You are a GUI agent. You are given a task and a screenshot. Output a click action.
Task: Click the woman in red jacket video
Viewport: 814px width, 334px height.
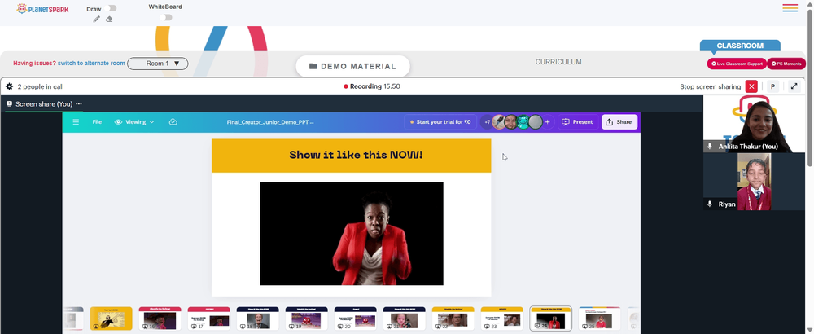pyautogui.click(x=352, y=233)
